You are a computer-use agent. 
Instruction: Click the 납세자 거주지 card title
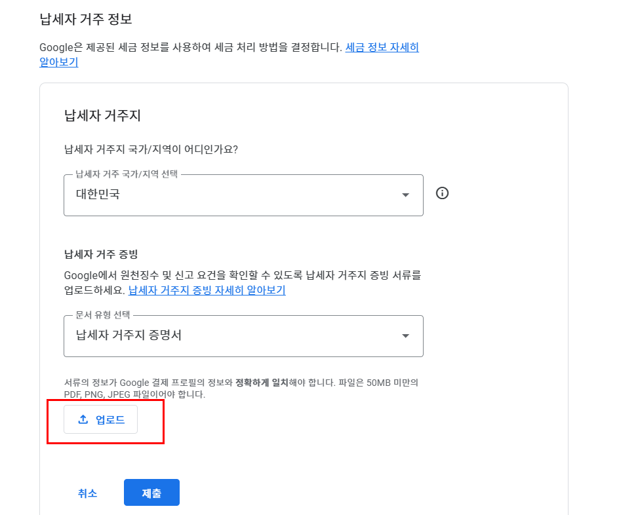pos(102,116)
